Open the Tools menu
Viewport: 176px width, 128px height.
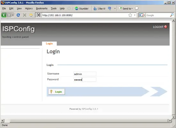pyautogui.click(x=53, y=8)
